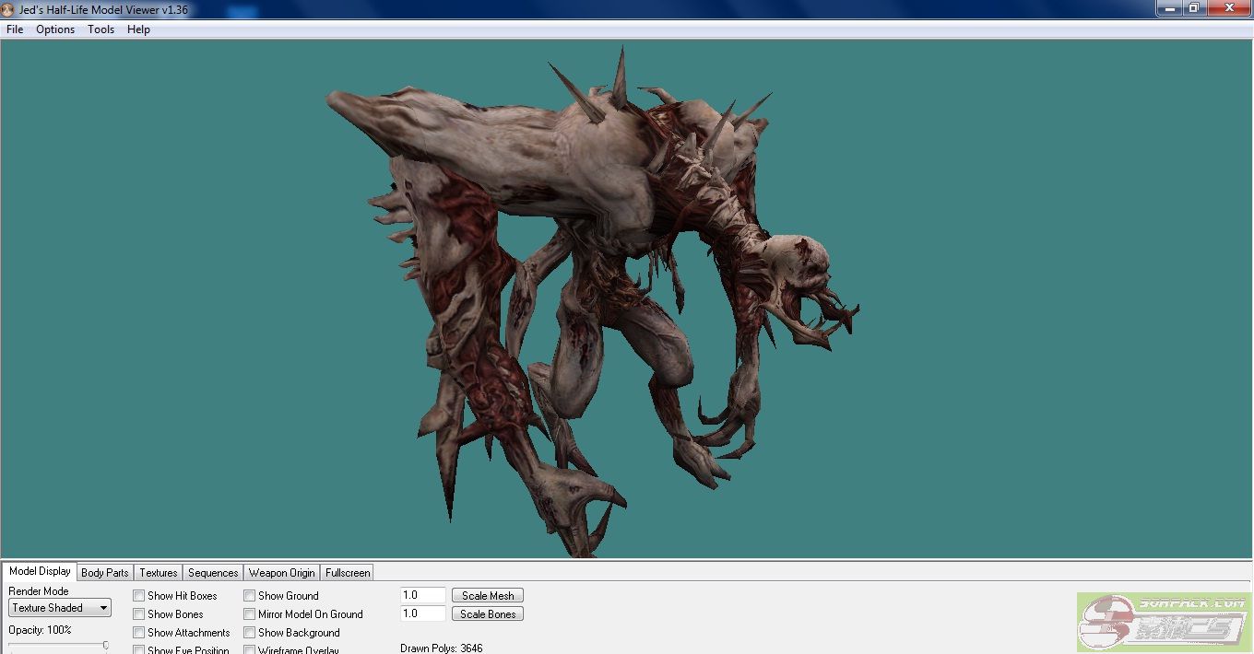Switch to the Sequences tab
This screenshot has width=1254, height=654.
(x=213, y=573)
